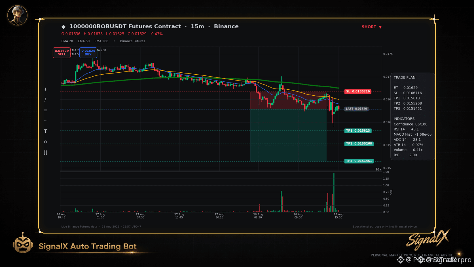This screenshot has width=474, height=267.
Task: Click the 28 Aug 02:30 time label
Action: tap(258, 216)
